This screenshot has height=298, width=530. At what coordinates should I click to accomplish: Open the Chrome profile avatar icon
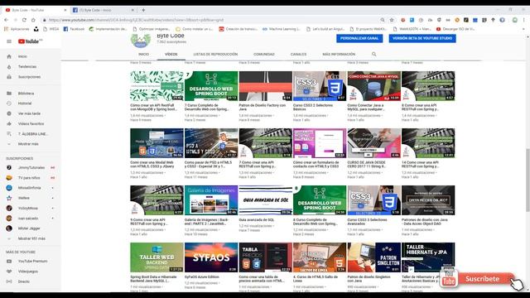click(515, 20)
